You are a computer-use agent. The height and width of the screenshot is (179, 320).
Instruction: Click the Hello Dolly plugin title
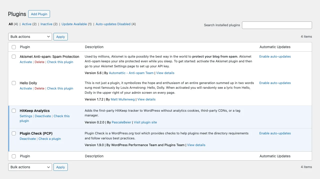click(28, 83)
